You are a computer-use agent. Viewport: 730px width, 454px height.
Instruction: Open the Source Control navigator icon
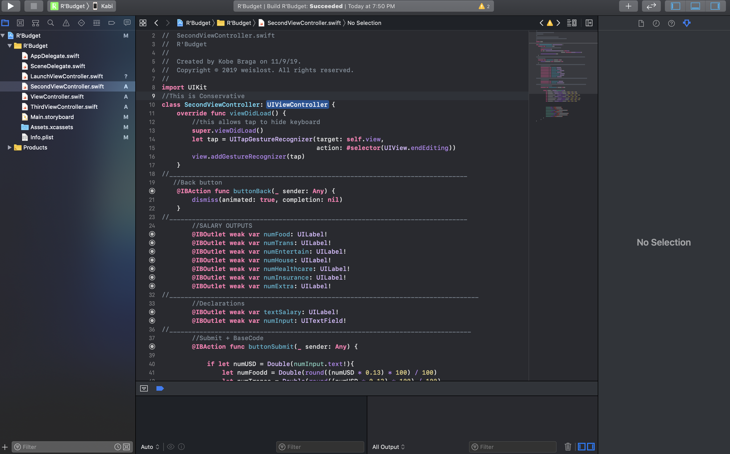20,23
